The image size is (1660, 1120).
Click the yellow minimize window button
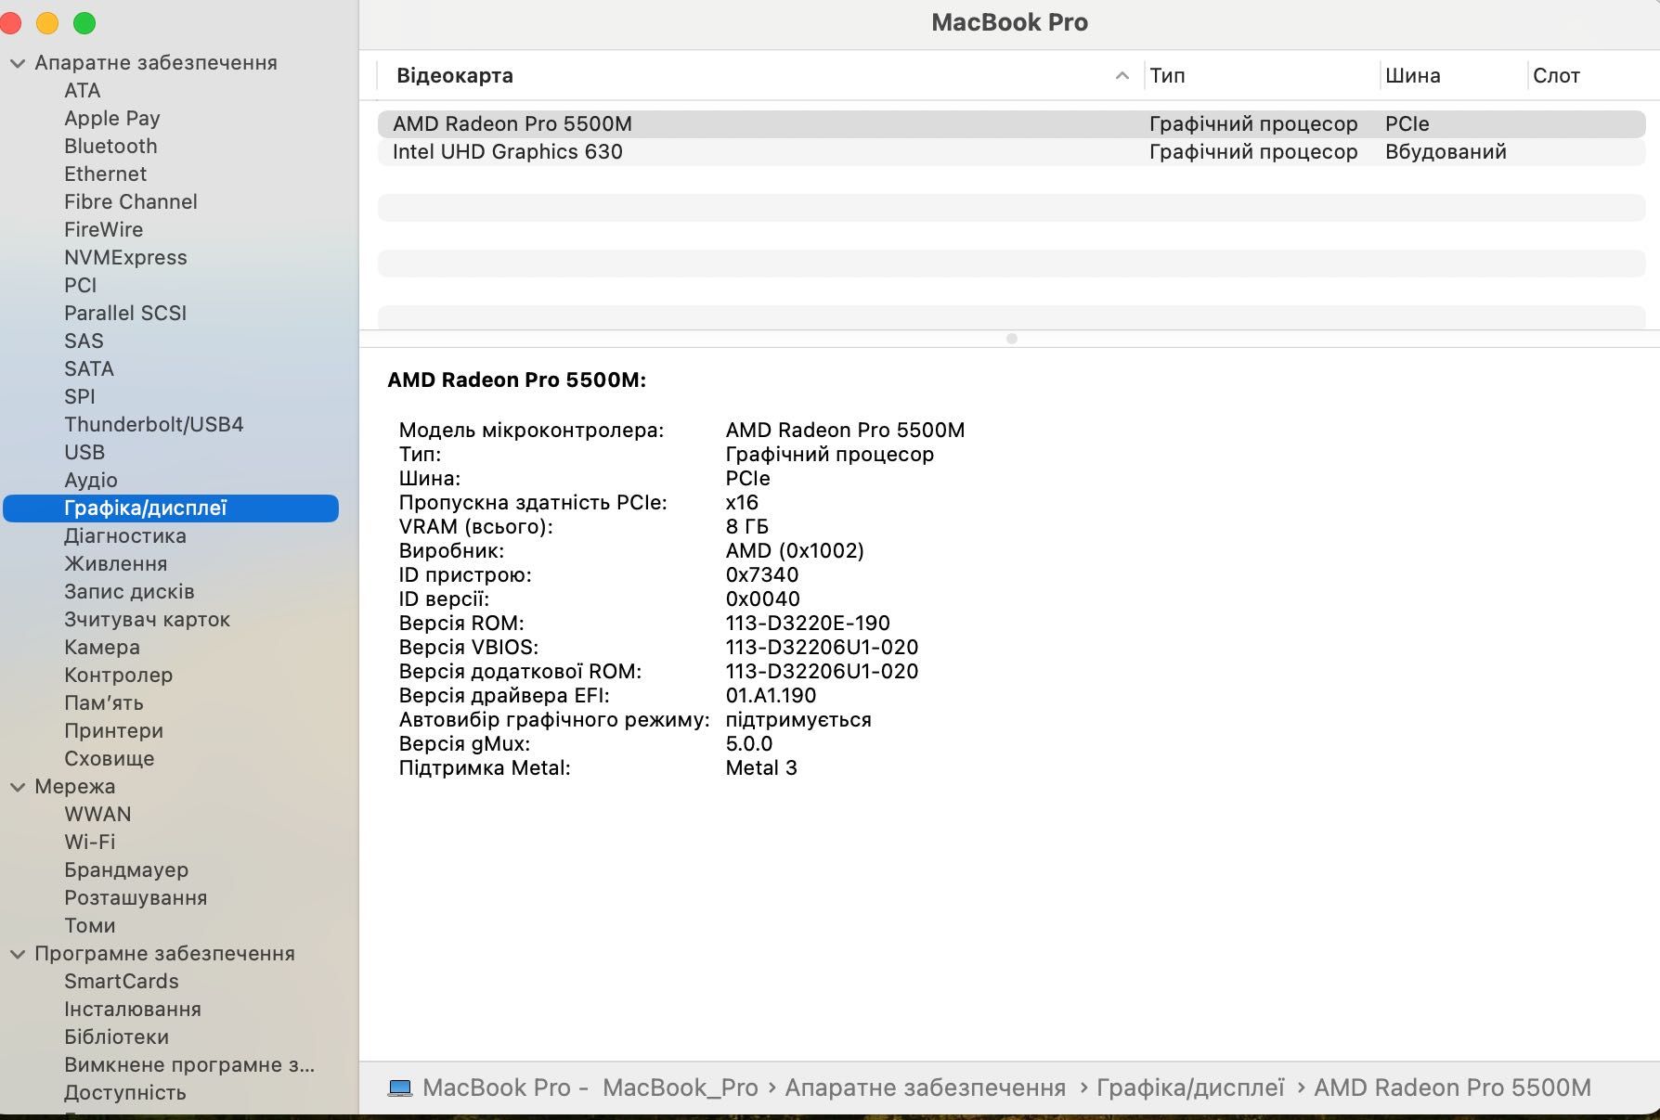[x=46, y=23]
